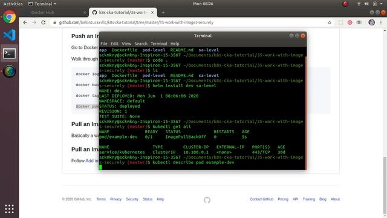Minimize the Terminal window
This screenshot has width=387, height=218.
click(291, 36)
